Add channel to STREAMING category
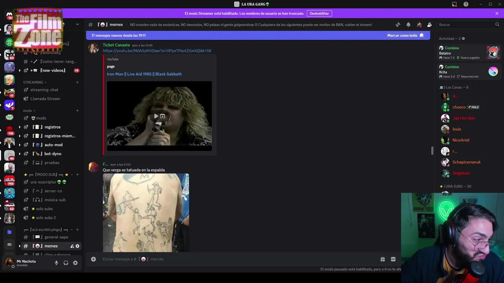504x283 pixels. coord(77,82)
